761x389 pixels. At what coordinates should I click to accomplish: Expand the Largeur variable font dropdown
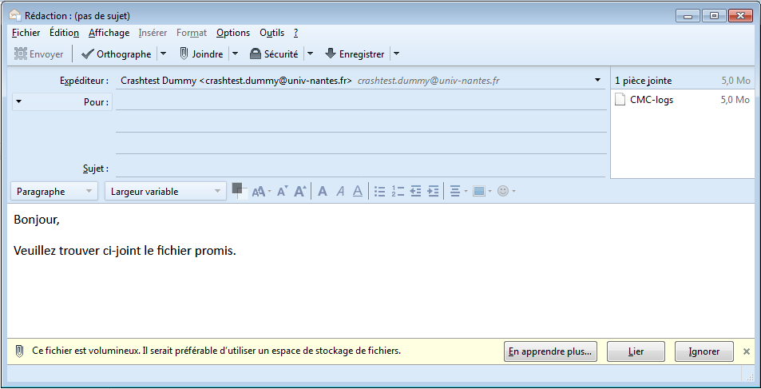pos(165,192)
